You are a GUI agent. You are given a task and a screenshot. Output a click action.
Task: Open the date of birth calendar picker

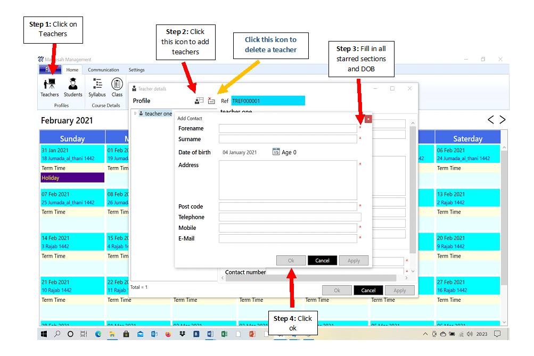coord(276,152)
